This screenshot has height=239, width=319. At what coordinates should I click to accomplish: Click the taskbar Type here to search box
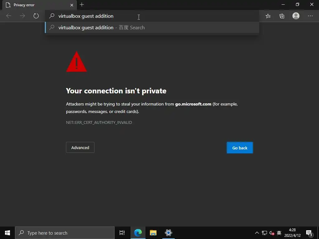tap(65, 233)
